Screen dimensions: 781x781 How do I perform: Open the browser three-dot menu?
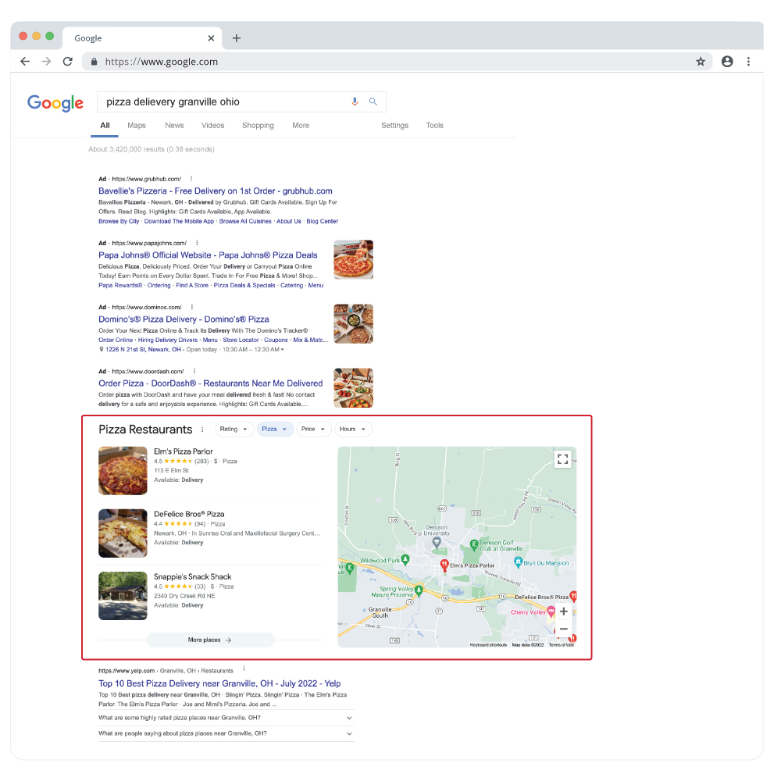(748, 61)
